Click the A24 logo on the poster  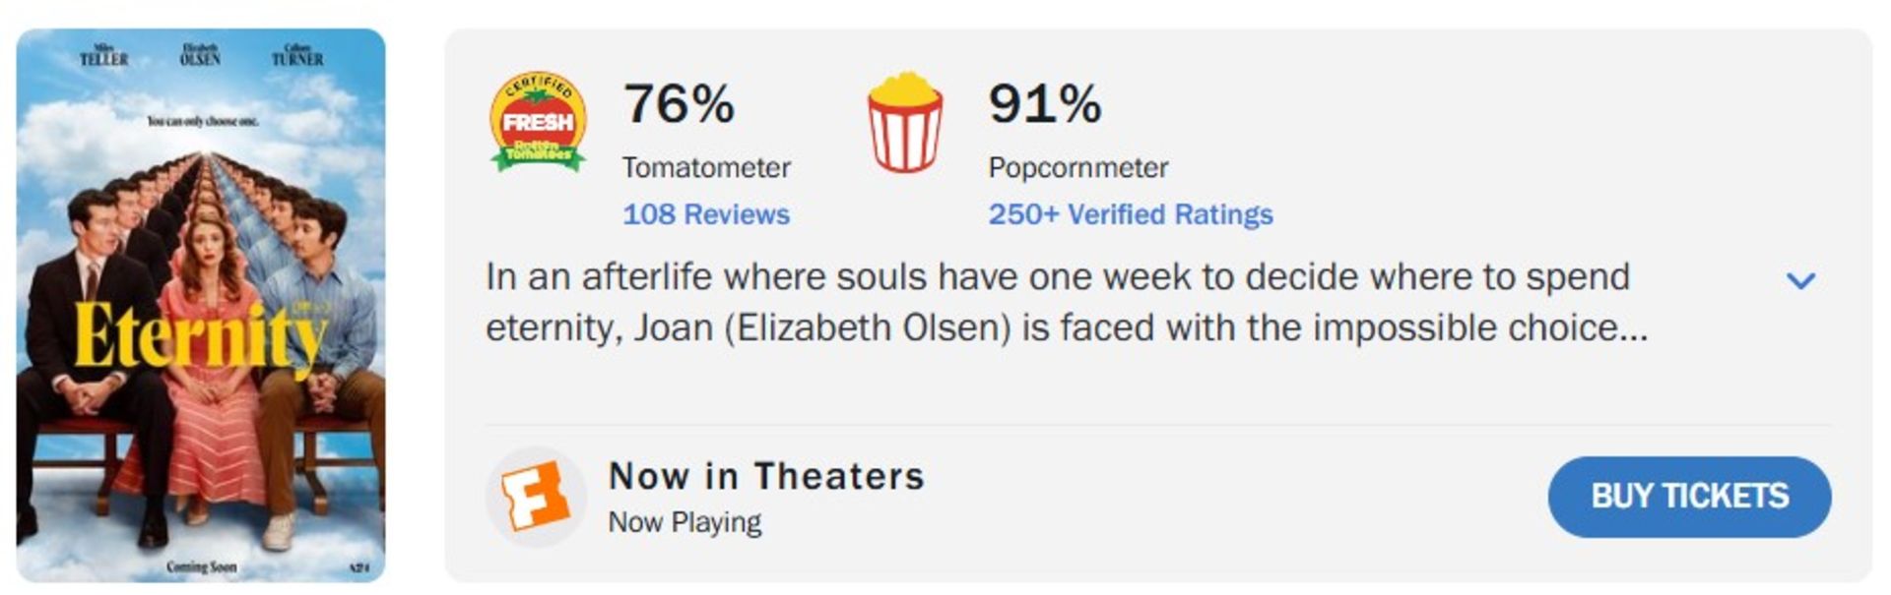click(x=359, y=567)
